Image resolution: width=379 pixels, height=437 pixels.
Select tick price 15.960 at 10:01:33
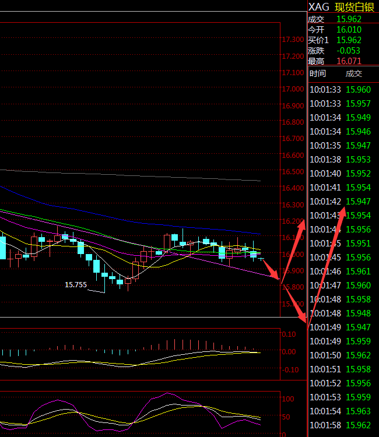click(x=359, y=90)
